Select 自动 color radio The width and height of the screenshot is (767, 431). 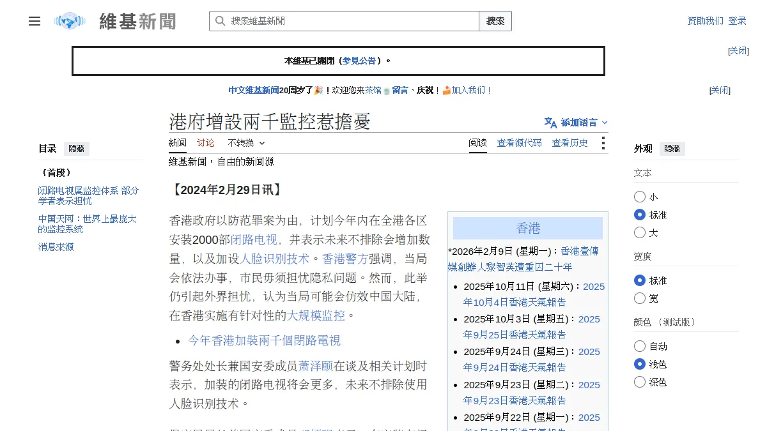[x=640, y=346]
